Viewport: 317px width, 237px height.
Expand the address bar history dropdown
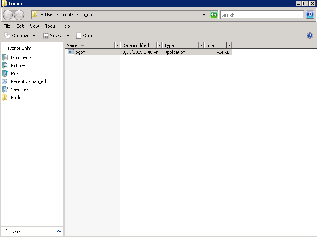pyautogui.click(x=204, y=15)
